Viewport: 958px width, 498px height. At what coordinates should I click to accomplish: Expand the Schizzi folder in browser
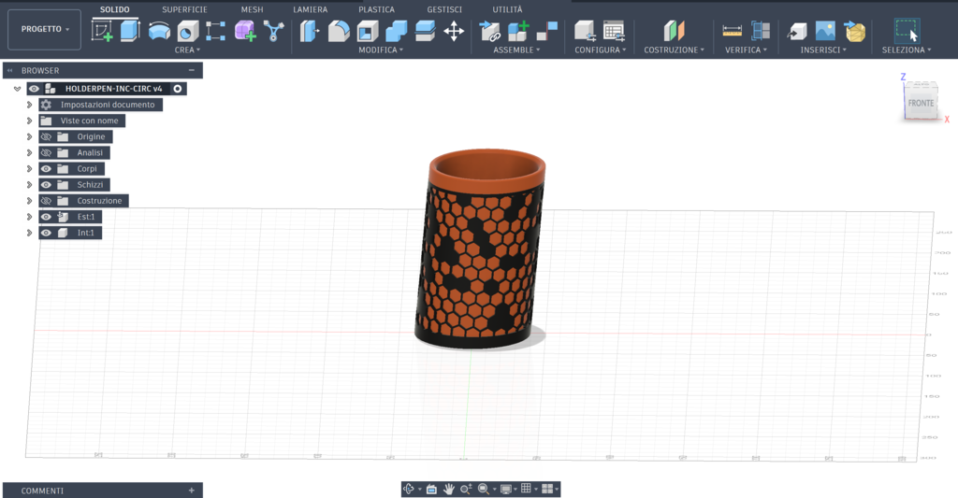[x=29, y=184]
